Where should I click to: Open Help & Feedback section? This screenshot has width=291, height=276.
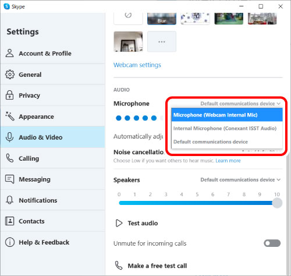pyautogui.click(x=52, y=242)
